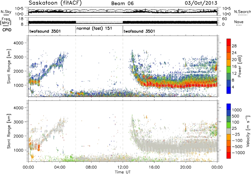This screenshot has width=251, height=174.
Task: Click the Freq. [MHz] axis label
Action: [x=6, y=21]
